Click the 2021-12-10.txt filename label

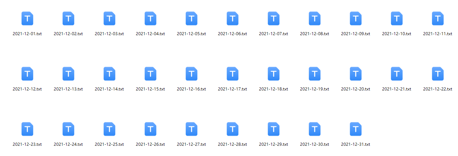pos(396,34)
